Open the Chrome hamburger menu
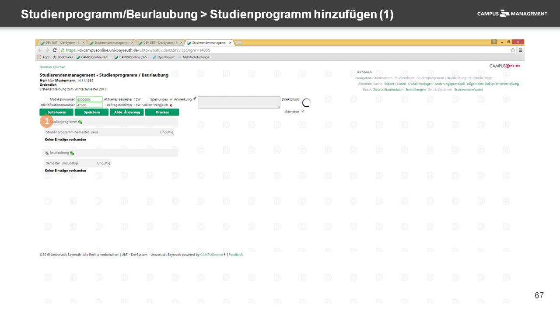Viewport: 560px width, 315px height. [520, 50]
